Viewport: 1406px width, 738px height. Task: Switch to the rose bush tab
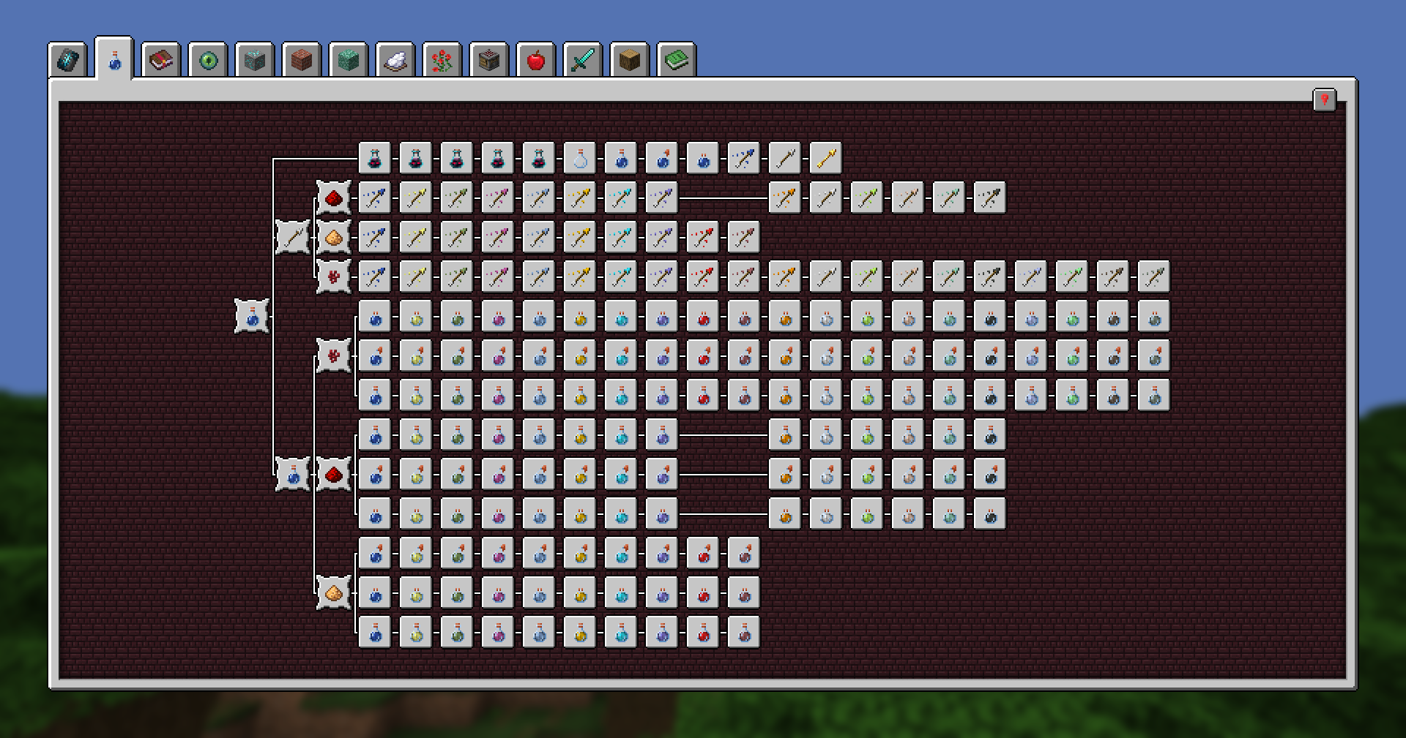[x=442, y=60]
